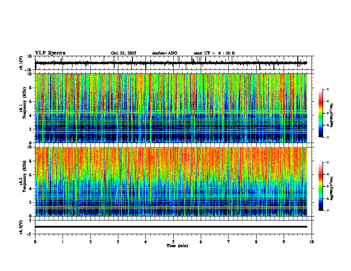
Task: Click the '3' minute tick on the time axis
Action: [118, 242]
